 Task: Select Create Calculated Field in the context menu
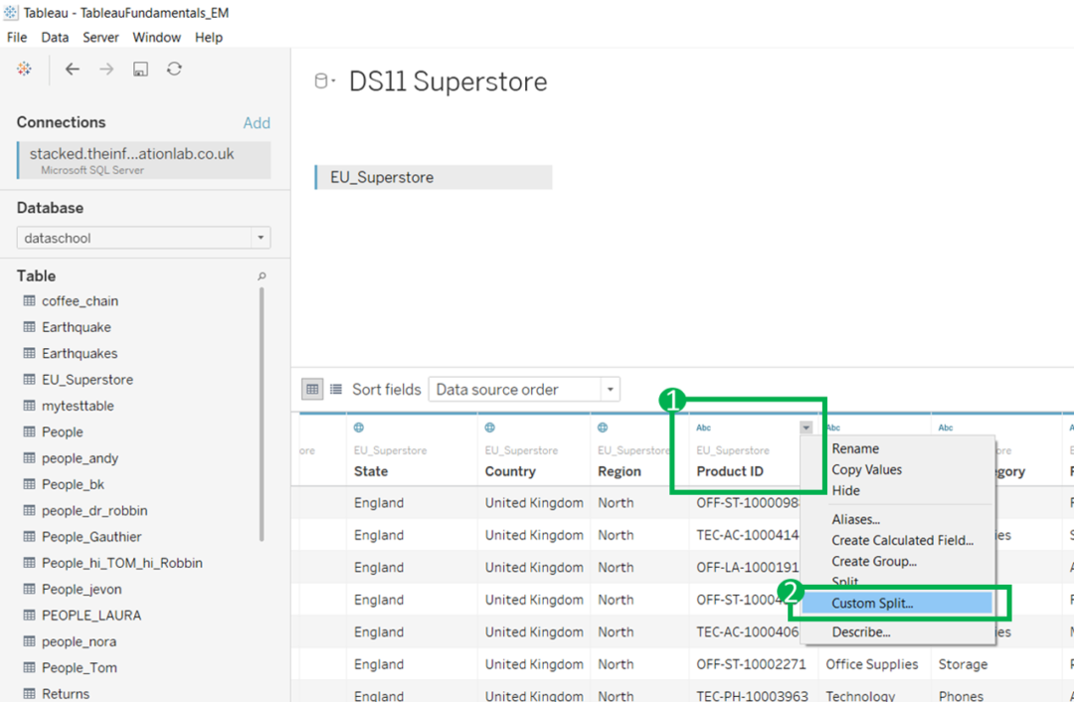click(902, 540)
